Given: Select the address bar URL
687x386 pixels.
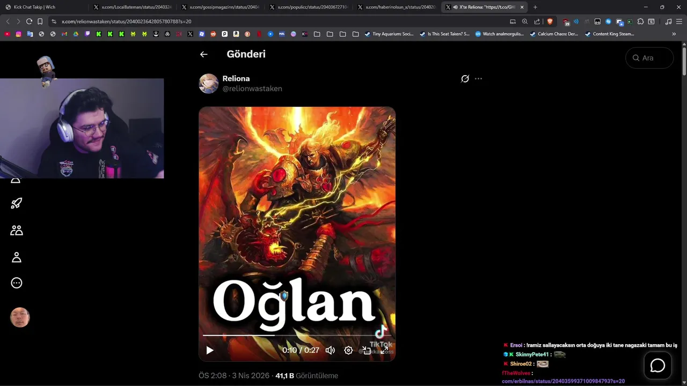Looking at the screenshot, I should click(127, 21).
